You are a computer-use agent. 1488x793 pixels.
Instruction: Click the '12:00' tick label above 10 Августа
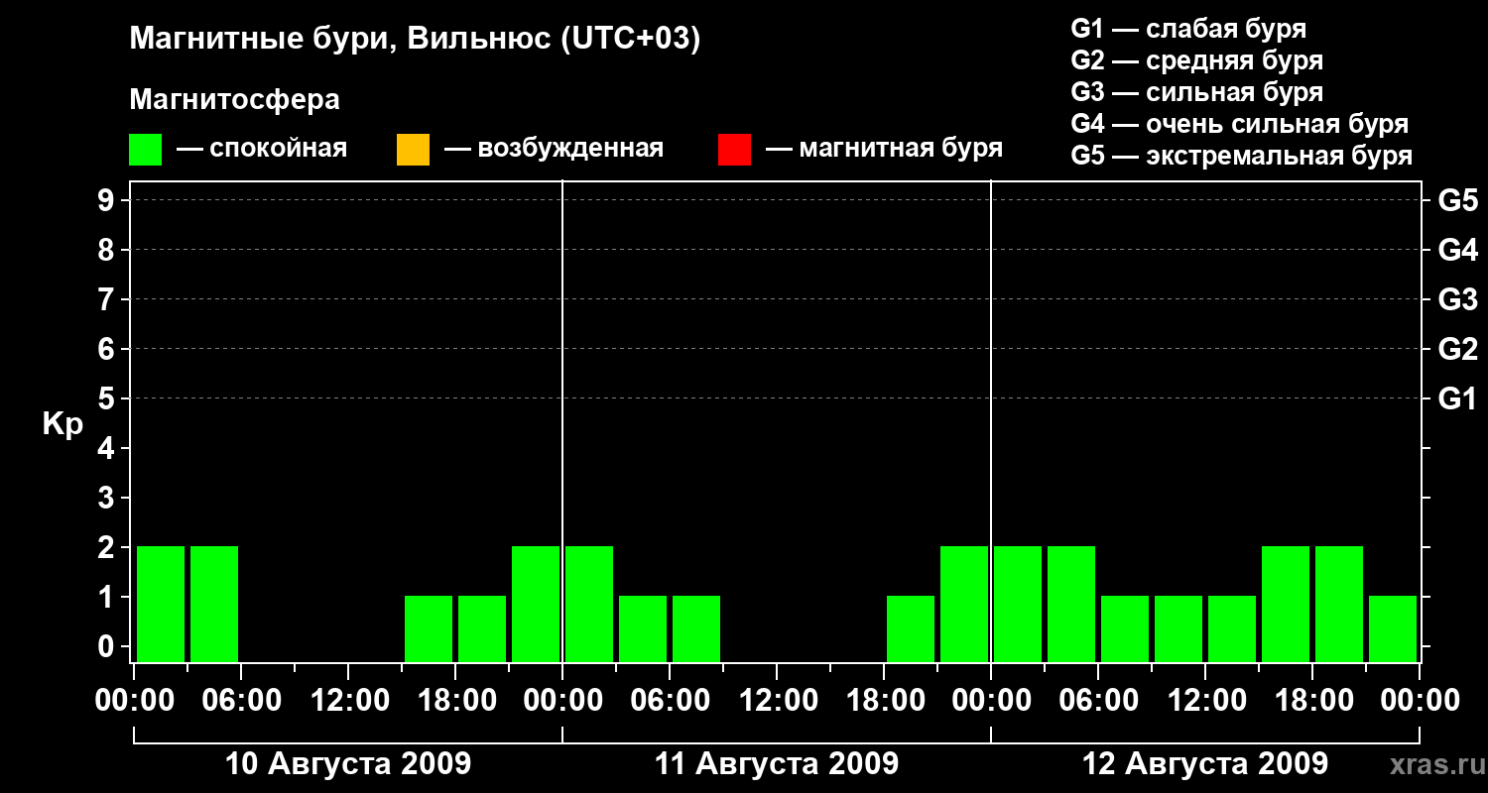point(348,701)
